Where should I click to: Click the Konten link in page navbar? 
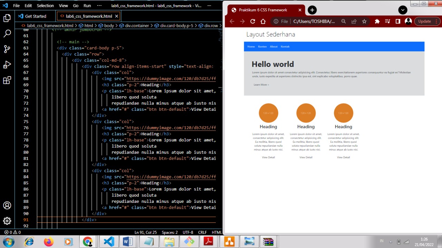pyautogui.click(x=262, y=47)
